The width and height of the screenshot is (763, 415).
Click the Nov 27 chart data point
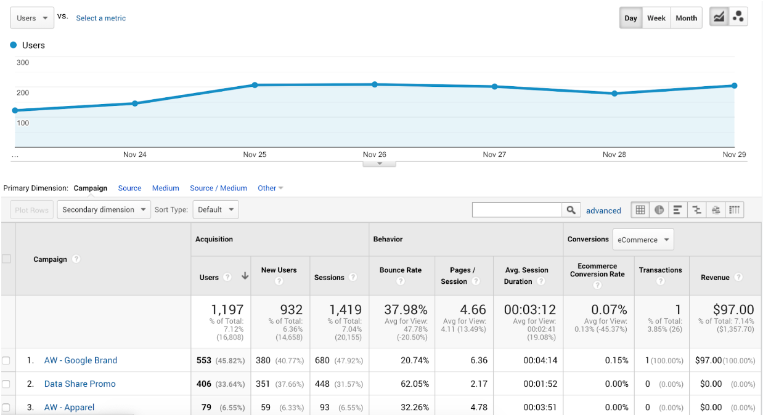(x=494, y=87)
